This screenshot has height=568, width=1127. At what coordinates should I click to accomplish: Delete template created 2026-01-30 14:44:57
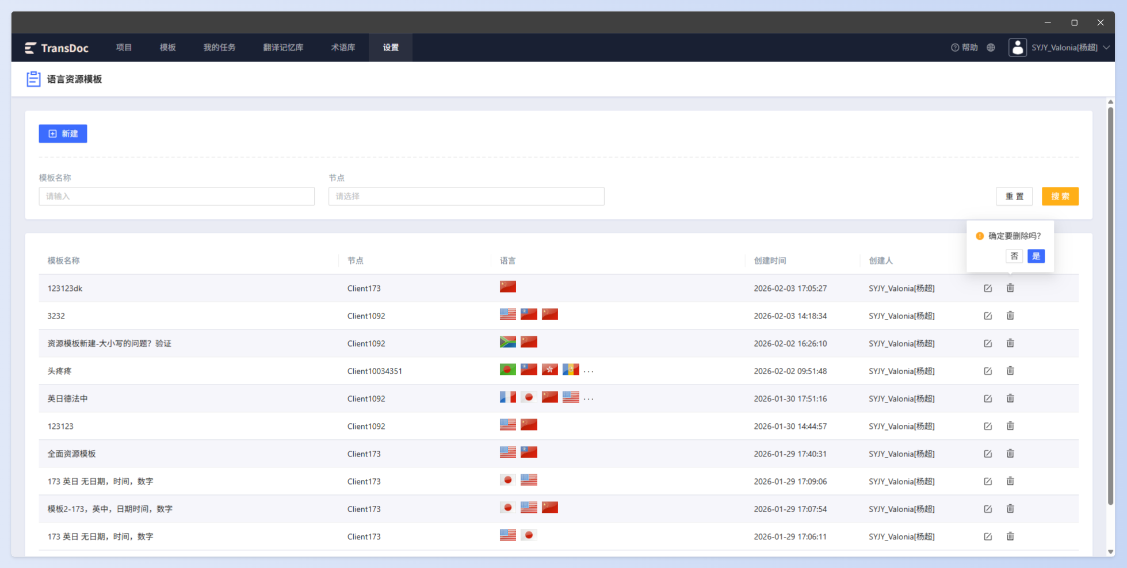(x=1010, y=426)
